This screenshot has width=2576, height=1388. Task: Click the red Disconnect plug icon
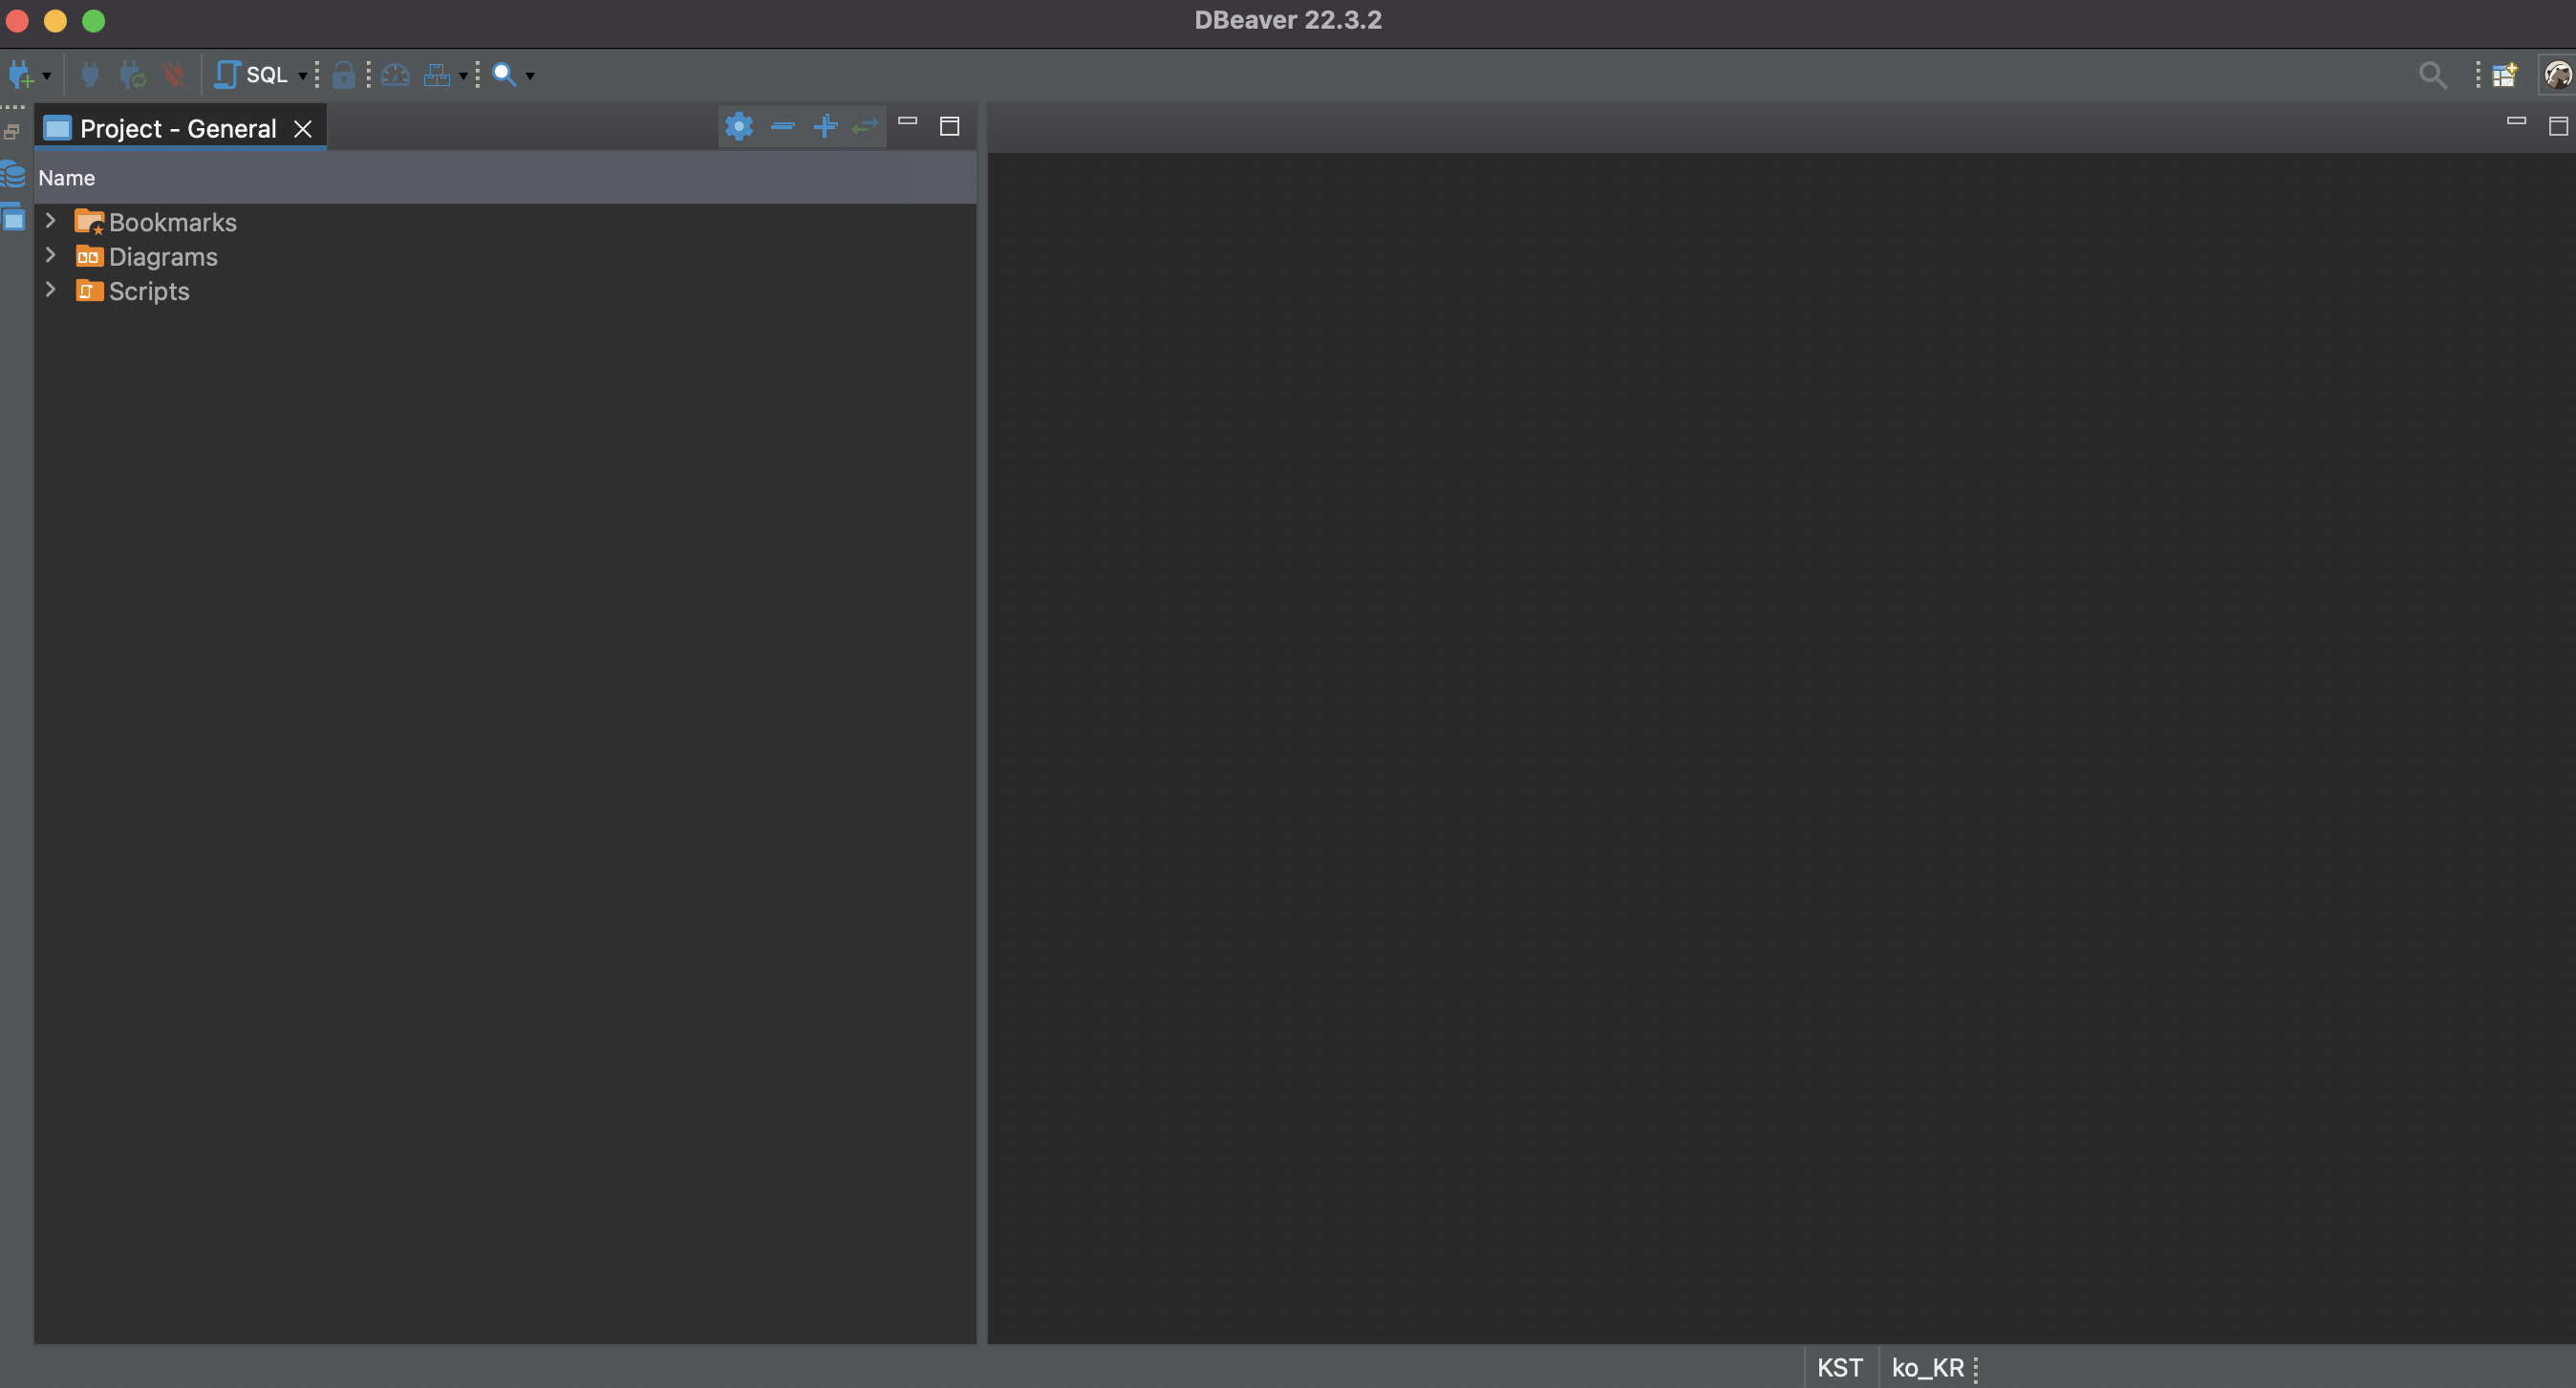[x=174, y=74]
